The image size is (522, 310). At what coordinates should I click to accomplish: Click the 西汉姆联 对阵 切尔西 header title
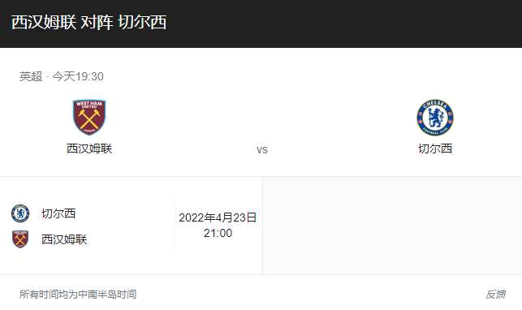point(88,23)
